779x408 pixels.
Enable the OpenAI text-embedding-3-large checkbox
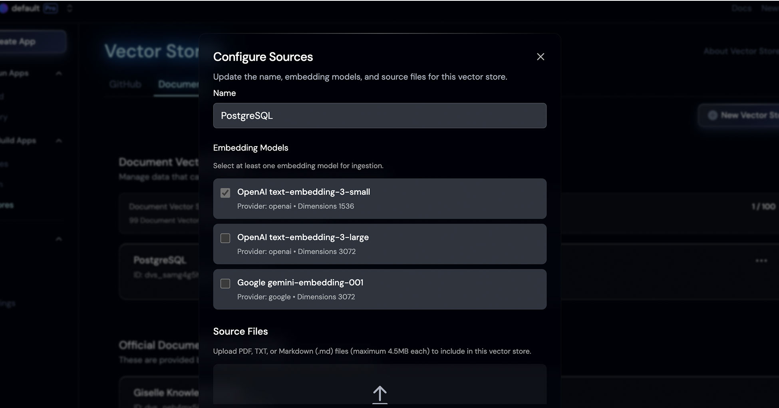click(x=225, y=238)
